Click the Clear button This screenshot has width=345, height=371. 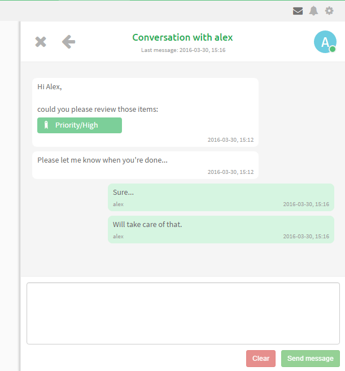261,359
